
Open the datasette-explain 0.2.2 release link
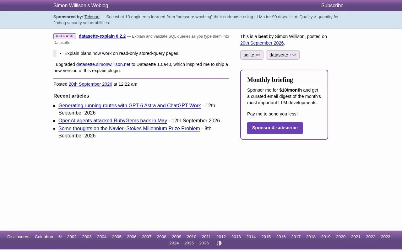click(102, 36)
